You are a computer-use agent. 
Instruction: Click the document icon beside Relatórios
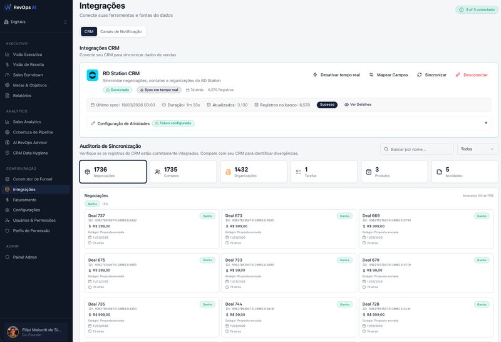[8, 95]
